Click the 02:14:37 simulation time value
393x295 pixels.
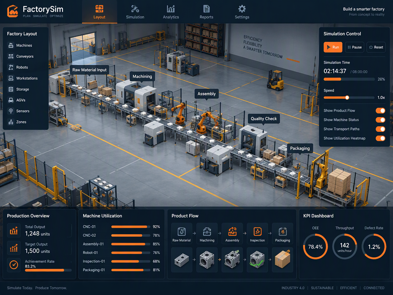click(x=335, y=71)
